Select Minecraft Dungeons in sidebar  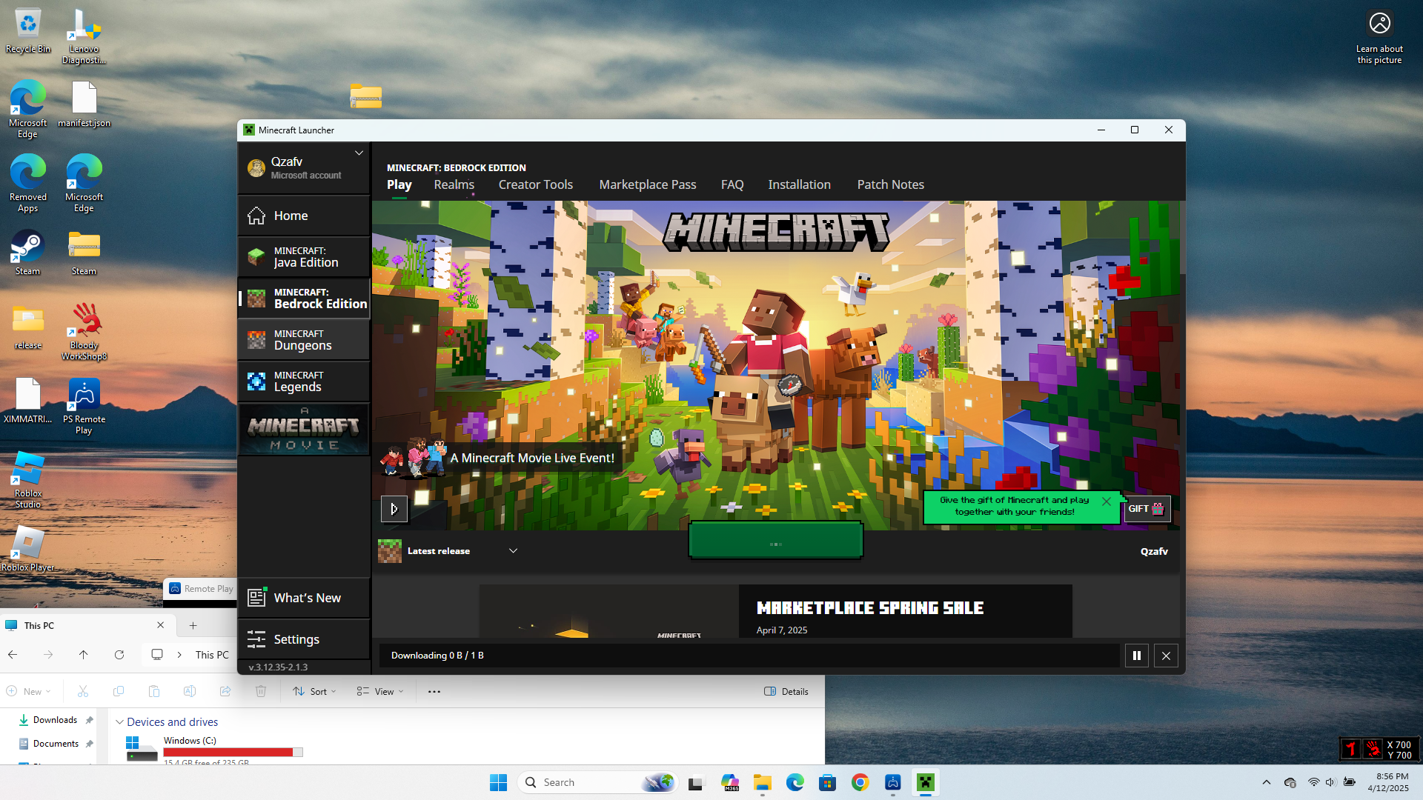pyautogui.click(x=304, y=340)
